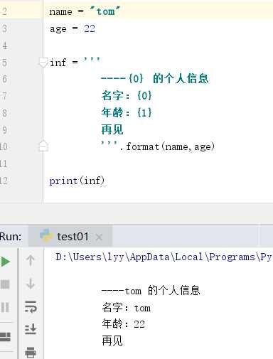Click the 名字: tom output line
This screenshot has height=359, width=273.
pyautogui.click(x=126, y=308)
